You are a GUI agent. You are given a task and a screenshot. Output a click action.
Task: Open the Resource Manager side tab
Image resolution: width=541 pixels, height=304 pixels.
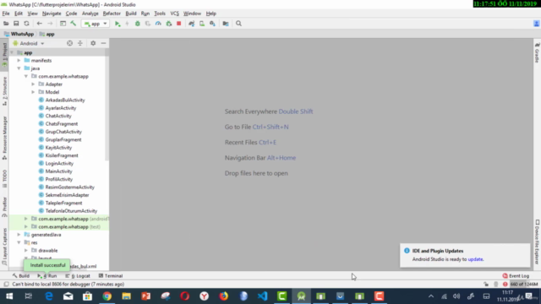click(4, 138)
